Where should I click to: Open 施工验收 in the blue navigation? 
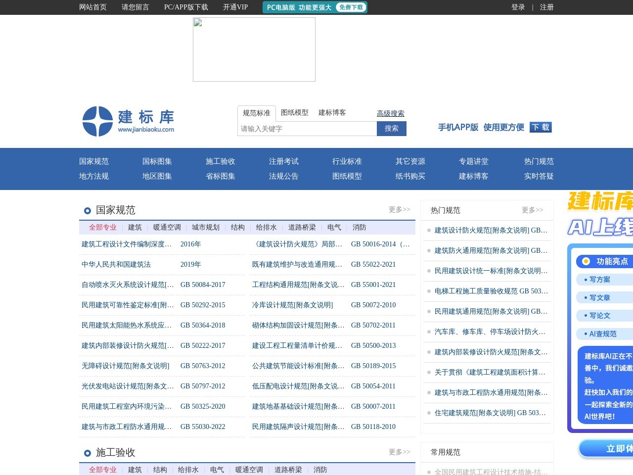pos(221,161)
